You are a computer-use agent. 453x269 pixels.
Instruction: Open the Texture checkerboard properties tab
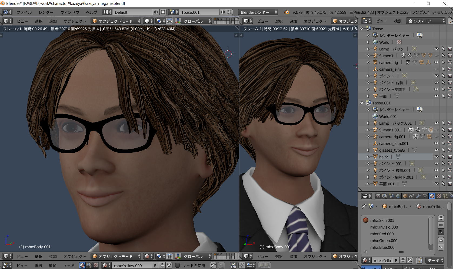(x=439, y=196)
